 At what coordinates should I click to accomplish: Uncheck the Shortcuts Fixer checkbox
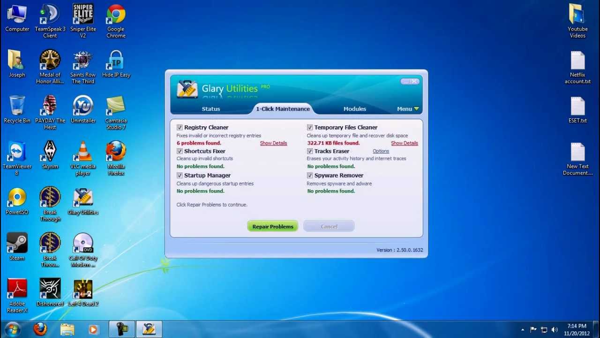click(180, 151)
